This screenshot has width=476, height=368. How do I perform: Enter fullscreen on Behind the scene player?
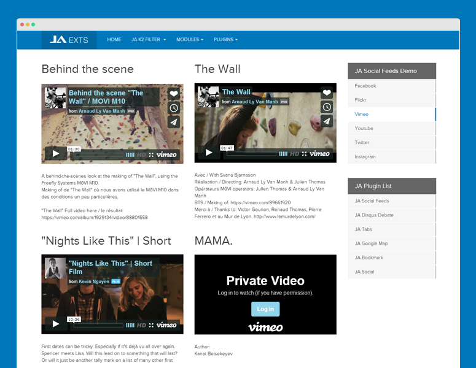coord(151,155)
